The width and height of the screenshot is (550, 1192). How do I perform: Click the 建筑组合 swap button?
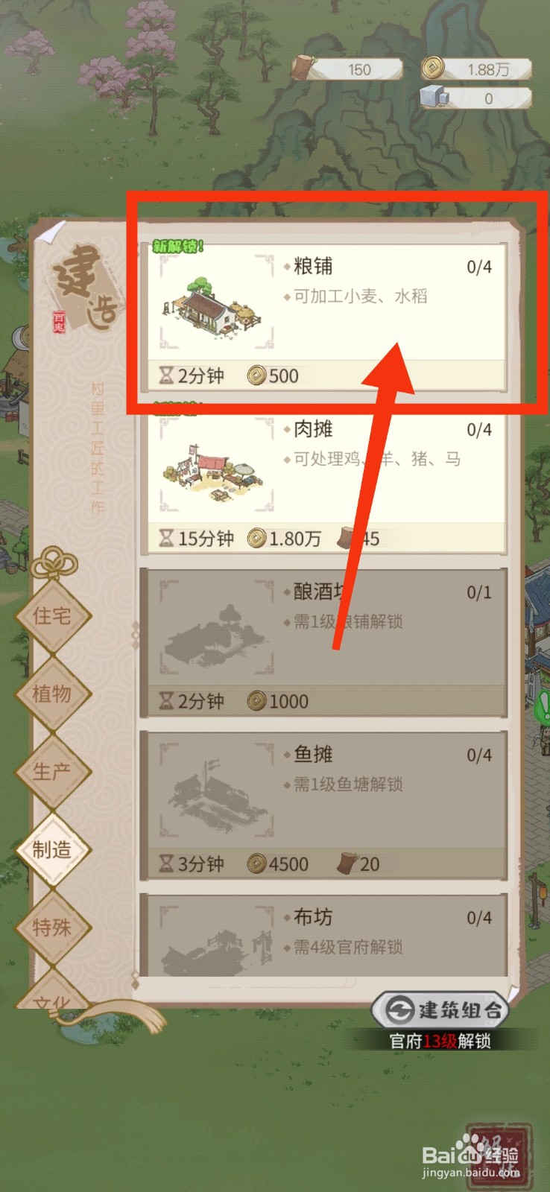point(440,1010)
